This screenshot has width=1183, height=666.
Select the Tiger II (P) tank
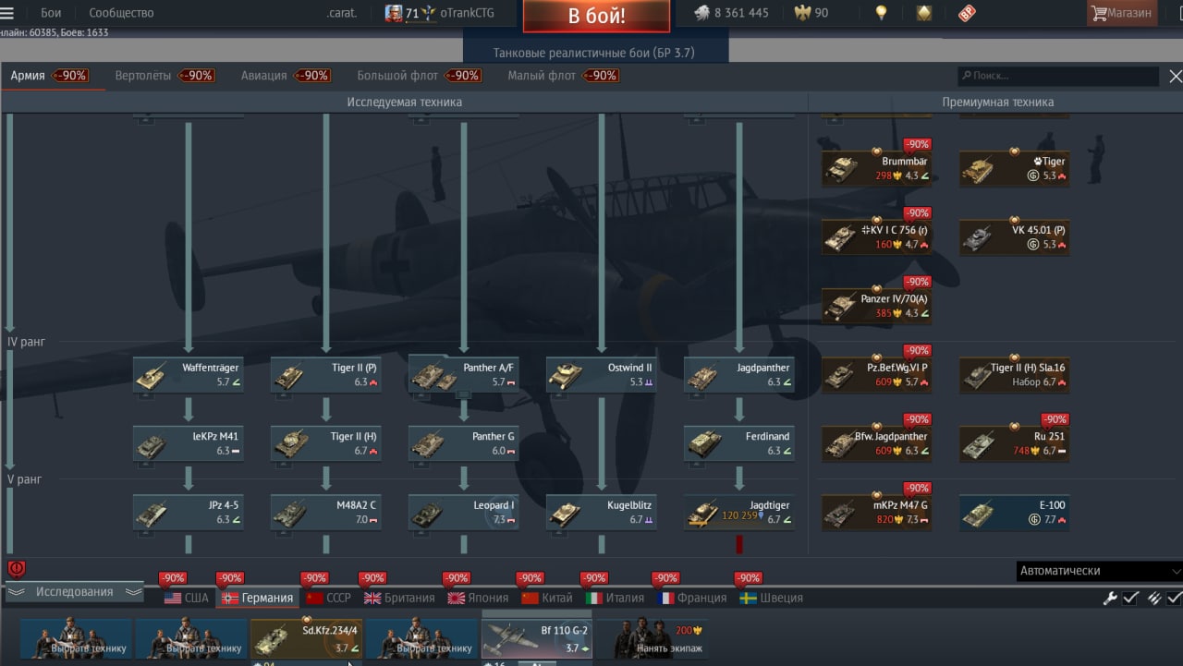click(326, 375)
